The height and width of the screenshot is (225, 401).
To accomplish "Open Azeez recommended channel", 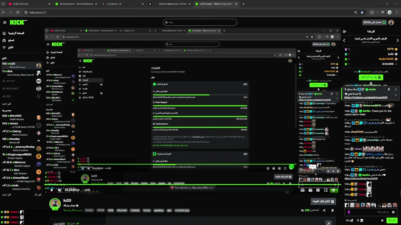I will coord(21,125).
